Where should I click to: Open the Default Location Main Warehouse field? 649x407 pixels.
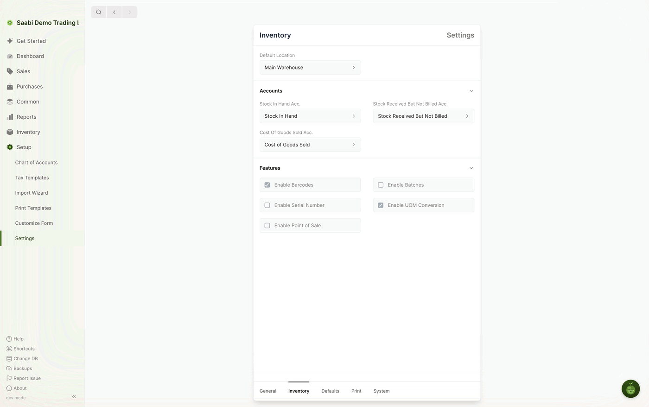click(310, 68)
